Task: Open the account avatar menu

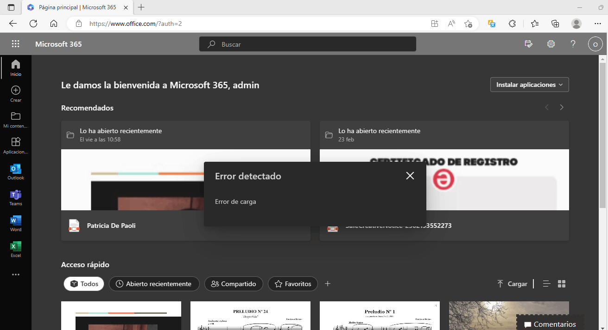Action: pos(595,44)
